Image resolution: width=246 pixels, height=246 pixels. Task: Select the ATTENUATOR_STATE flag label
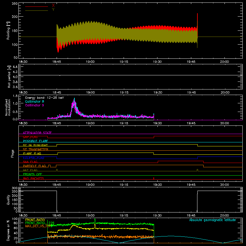coord(37,133)
